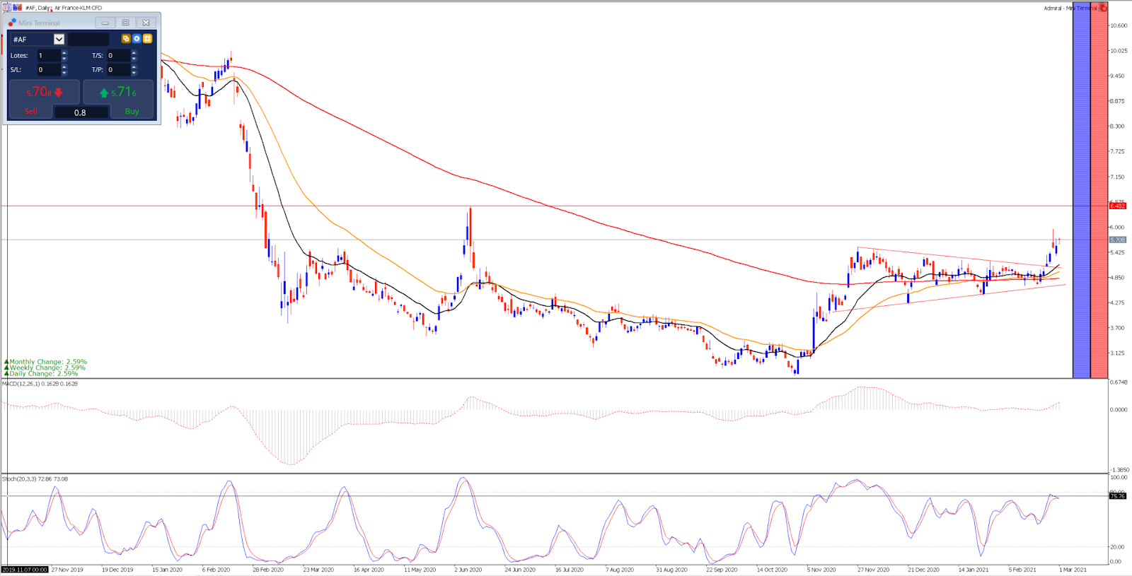This screenshot has height=576, width=1132.
Task: Open Mini Terminal settings gear icon
Action: 137,39
